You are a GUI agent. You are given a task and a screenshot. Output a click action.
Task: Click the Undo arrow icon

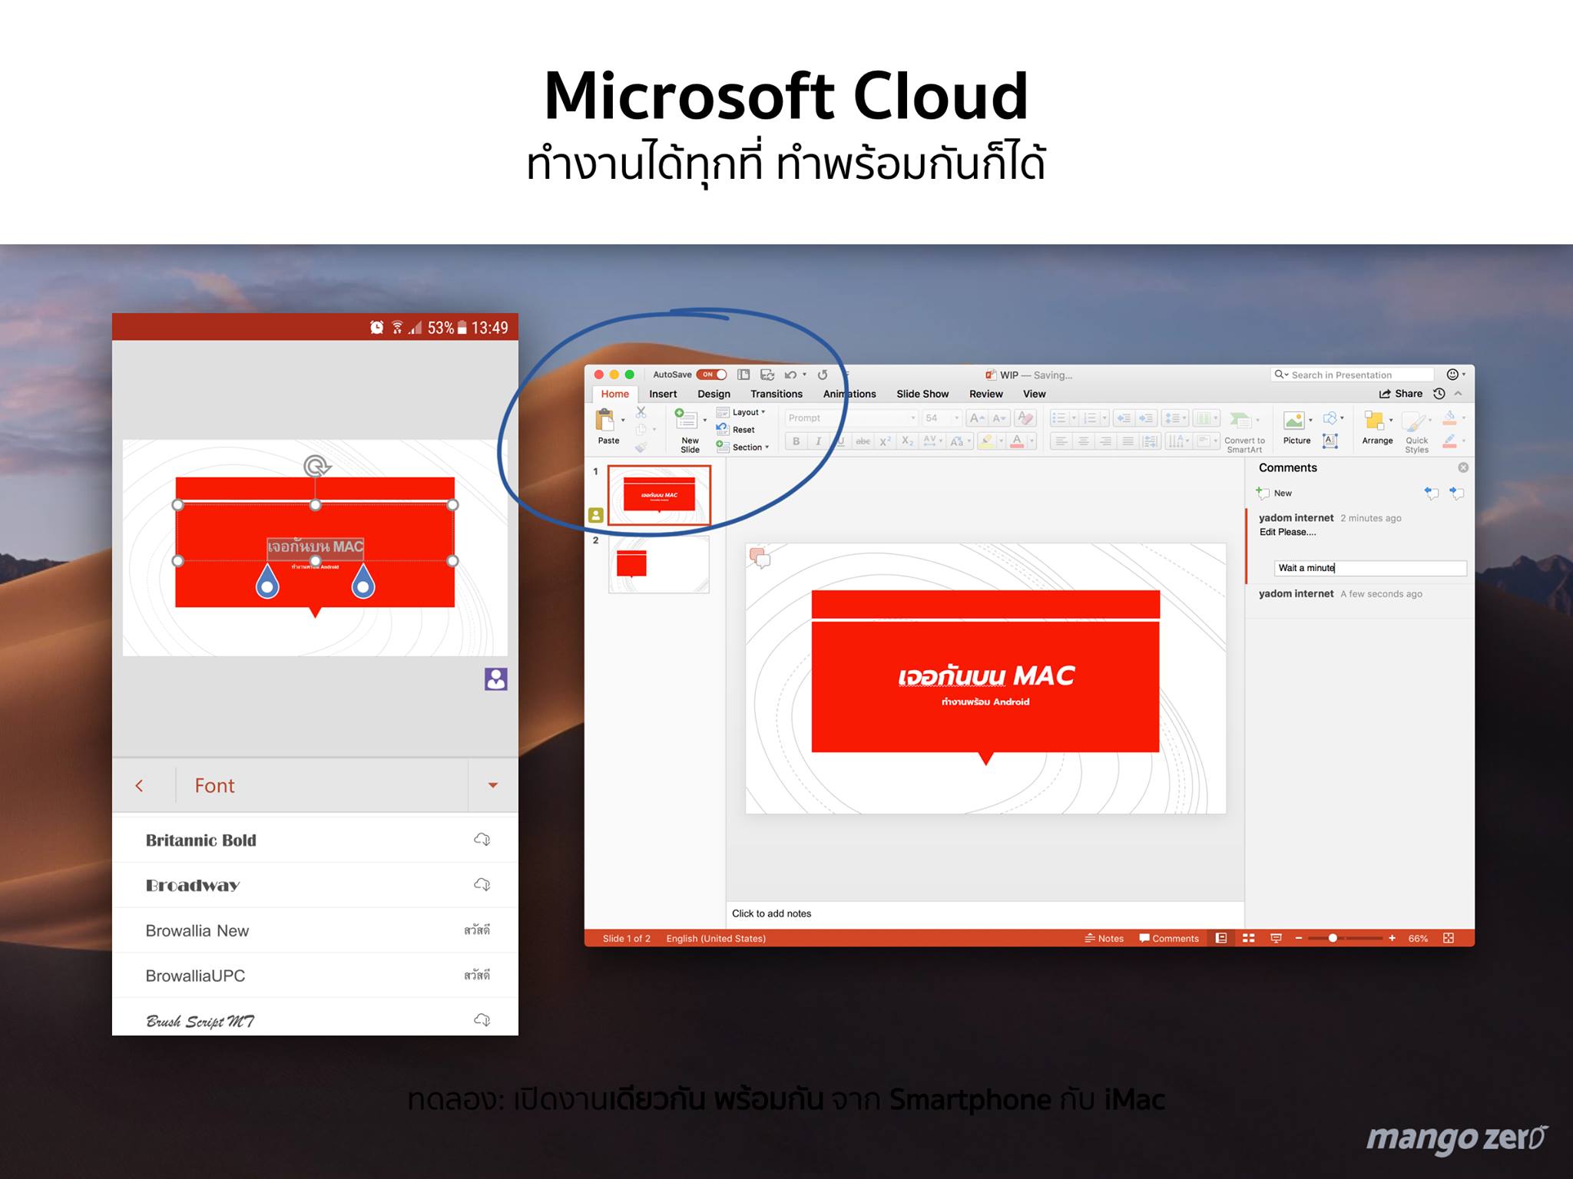pyautogui.click(x=790, y=375)
